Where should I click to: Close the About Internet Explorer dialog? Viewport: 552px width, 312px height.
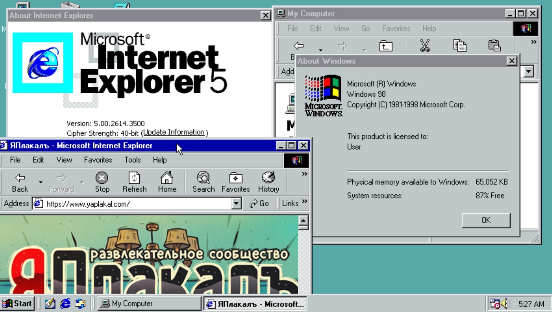tap(265, 15)
